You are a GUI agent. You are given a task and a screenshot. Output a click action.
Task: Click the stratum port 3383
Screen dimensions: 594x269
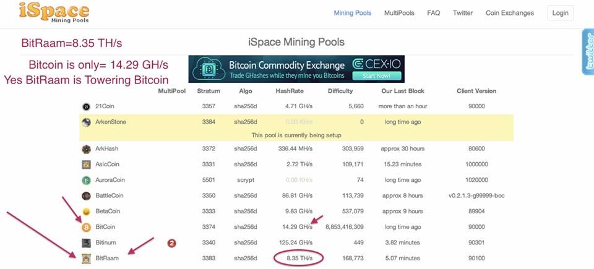(209, 258)
